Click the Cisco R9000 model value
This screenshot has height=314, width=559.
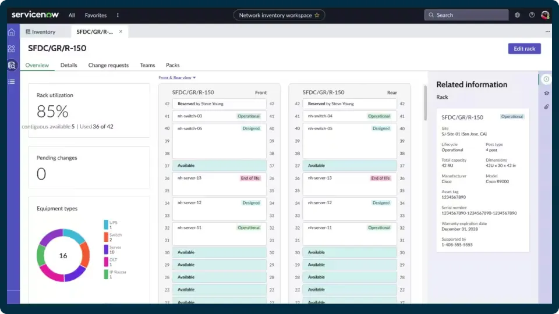click(x=497, y=181)
